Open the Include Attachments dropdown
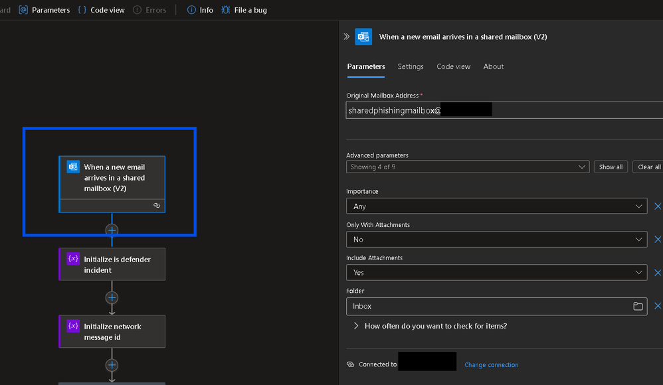The height and width of the screenshot is (385, 663). coord(496,272)
